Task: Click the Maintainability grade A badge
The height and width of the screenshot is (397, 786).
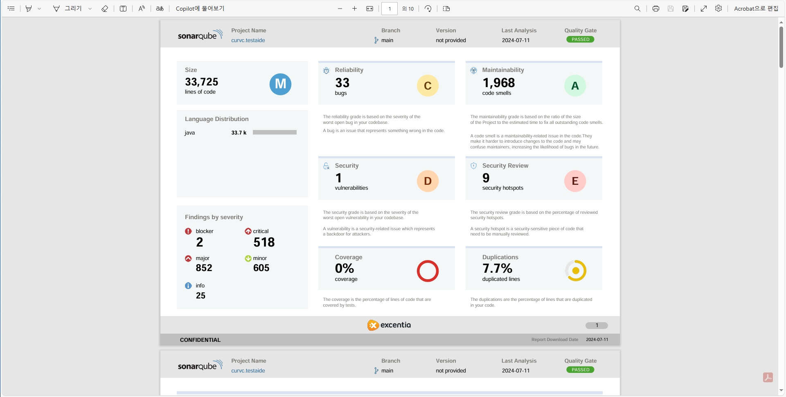Action: [x=575, y=86]
